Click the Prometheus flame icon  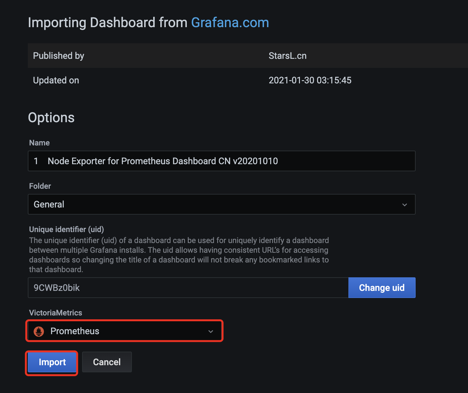[39, 331]
